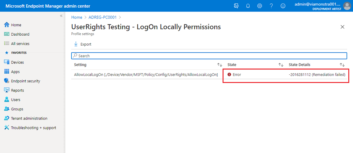Viewport: 353px width, 153px height.
Task: Click the Setting column header text
Action: pos(80,65)
